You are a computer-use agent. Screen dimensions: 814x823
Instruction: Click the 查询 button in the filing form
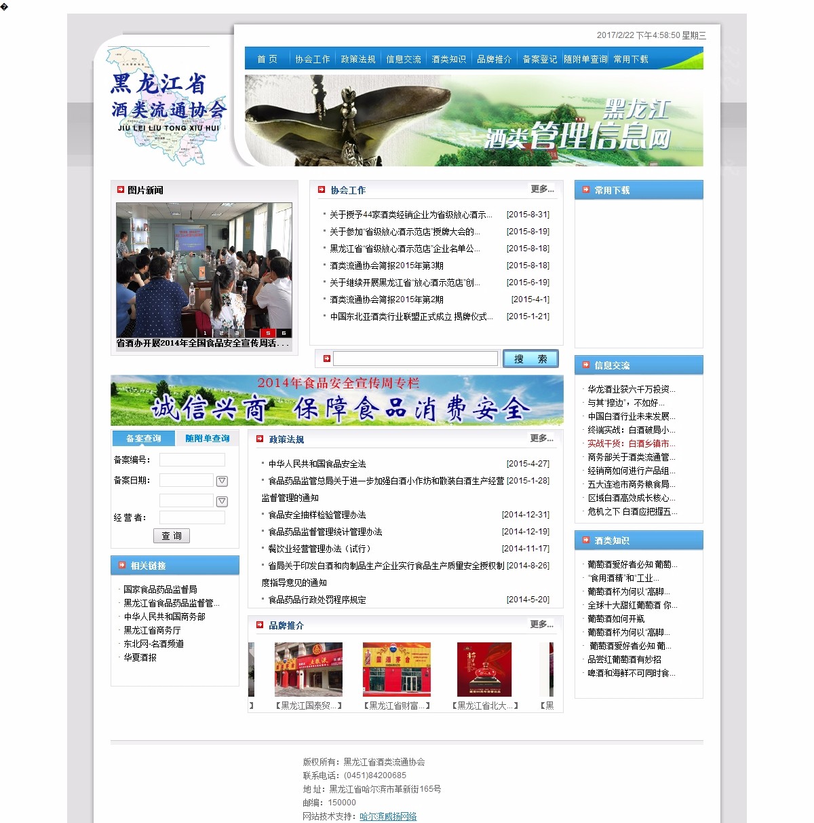tap(172, 536)
